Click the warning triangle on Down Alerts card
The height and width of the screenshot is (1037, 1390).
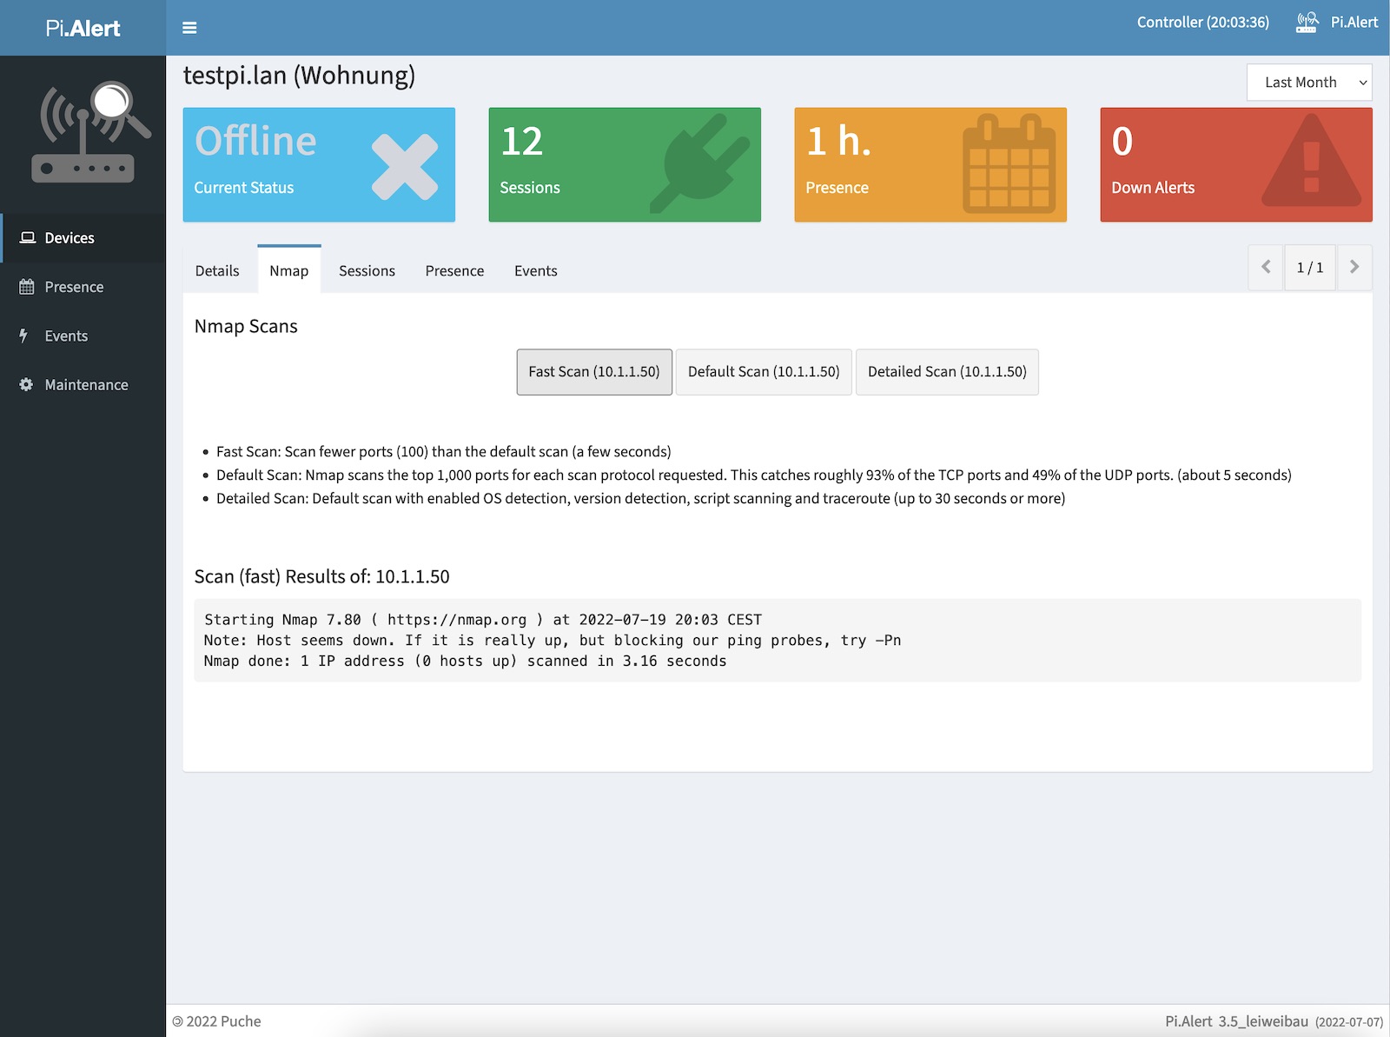coord(1311,163)
